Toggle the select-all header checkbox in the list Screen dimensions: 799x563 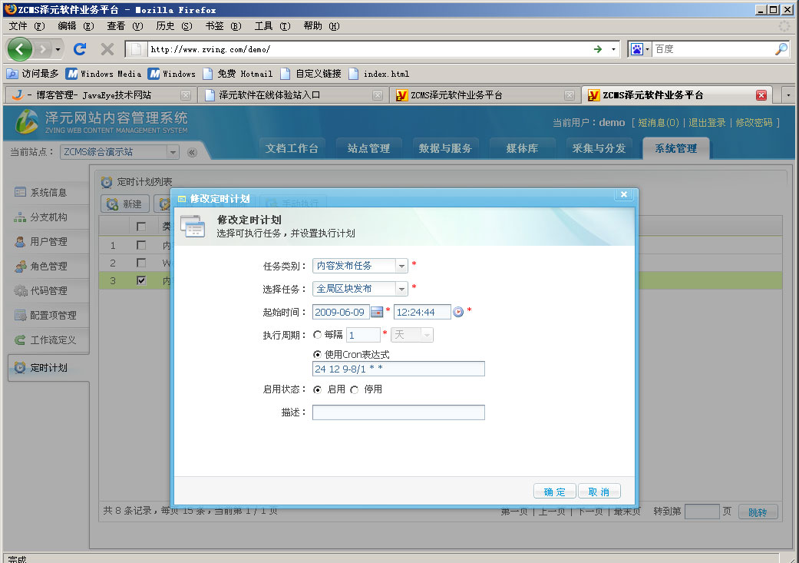[x=141, y=227]
